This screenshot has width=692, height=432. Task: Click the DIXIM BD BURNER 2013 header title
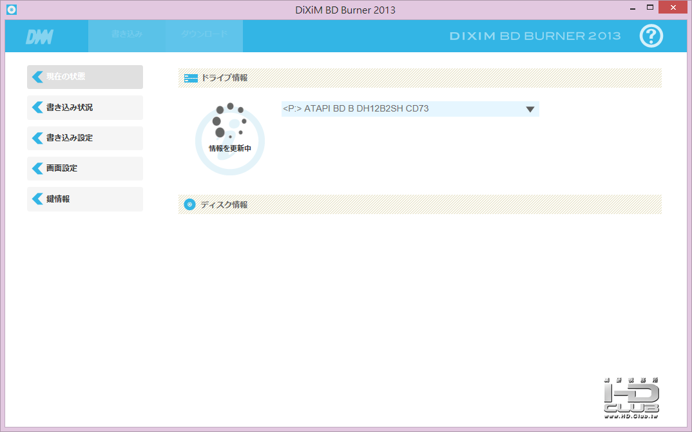click(x=535, y=35)
